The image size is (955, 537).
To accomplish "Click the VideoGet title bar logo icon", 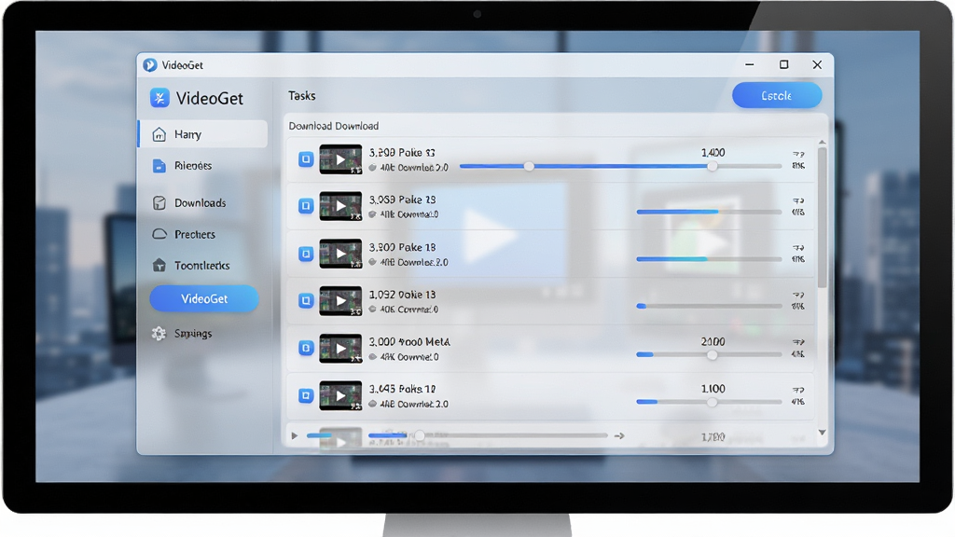I will [150, 65].
